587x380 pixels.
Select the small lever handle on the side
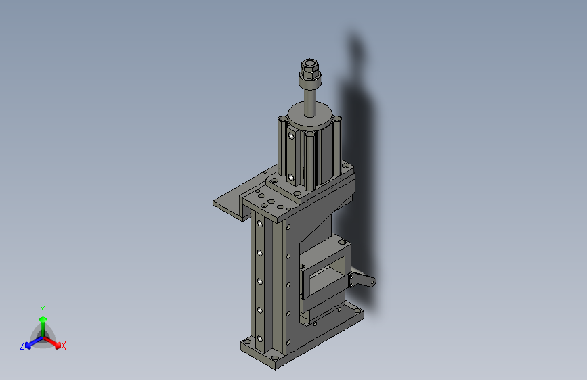363,279
